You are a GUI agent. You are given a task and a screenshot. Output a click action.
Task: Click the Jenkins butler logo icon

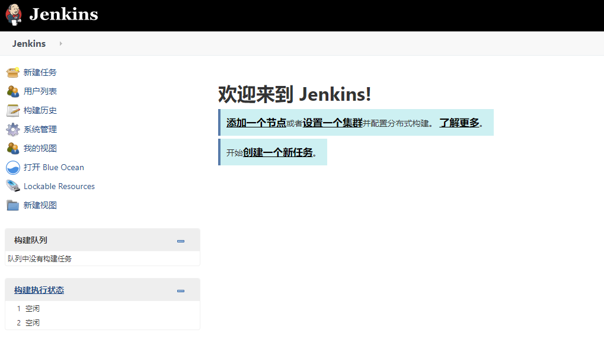[x=14, y=15]
